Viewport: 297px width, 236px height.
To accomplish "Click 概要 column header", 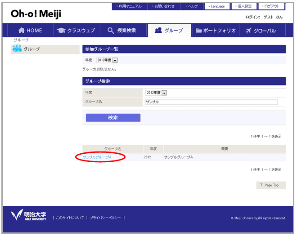I will point(225,149).
